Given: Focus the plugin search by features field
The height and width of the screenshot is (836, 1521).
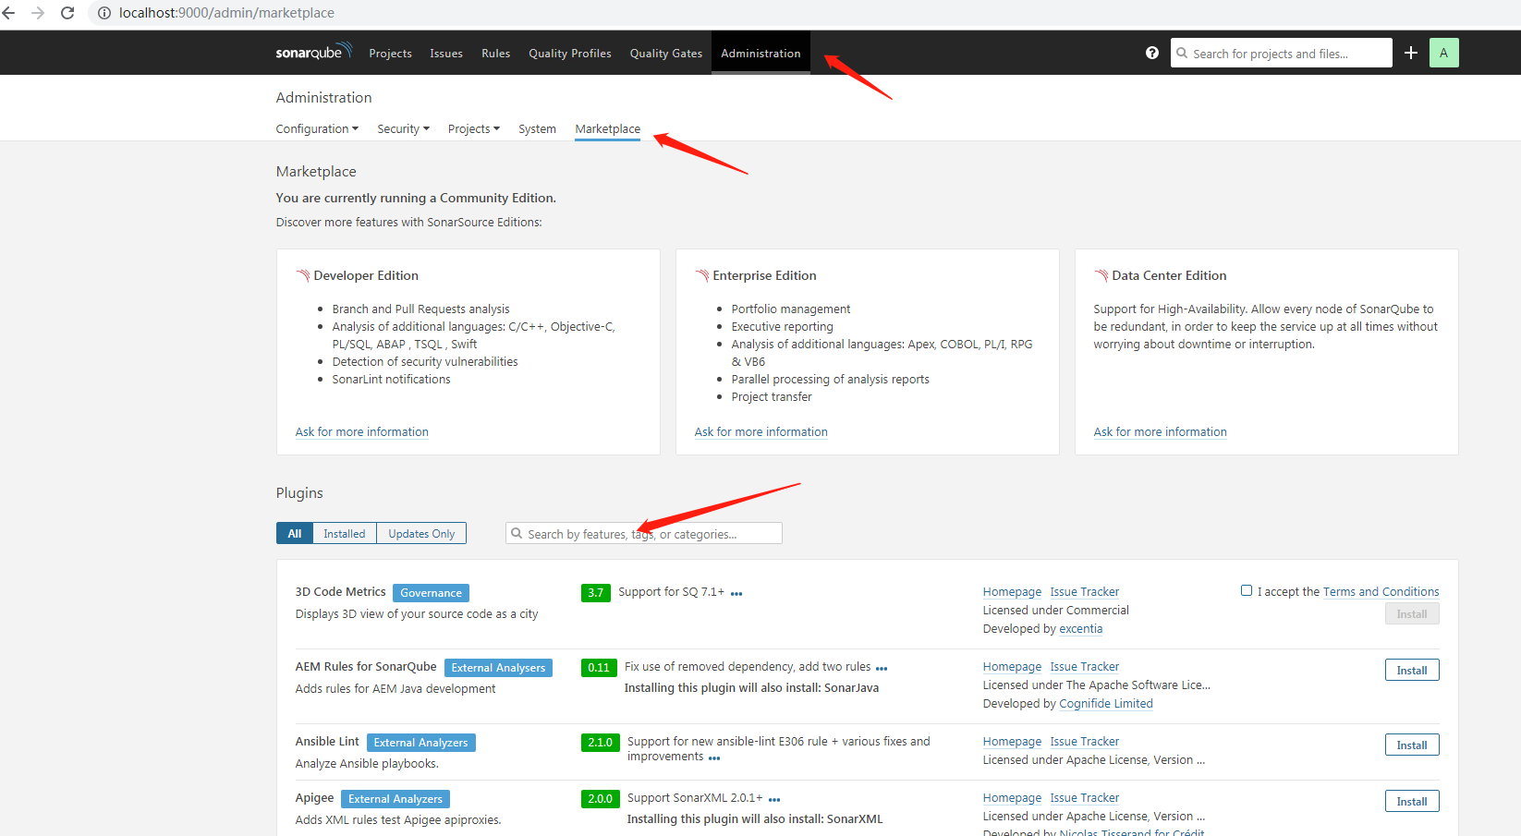Looking at the screenshot, I should pos(644,533).
